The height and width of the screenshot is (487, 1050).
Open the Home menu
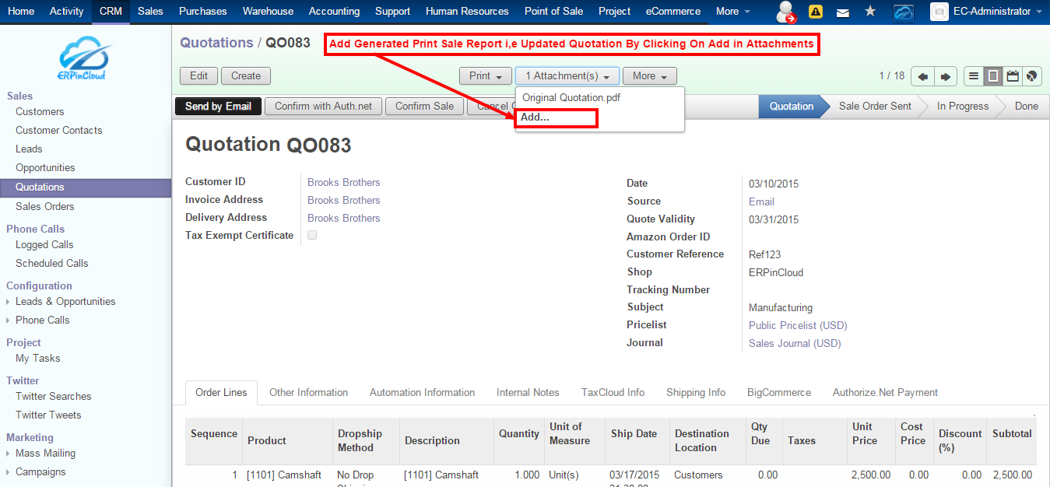pos(21,12)
